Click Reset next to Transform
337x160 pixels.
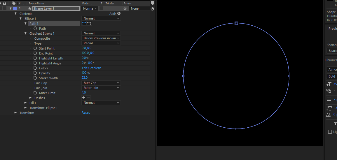pos(86,112)
